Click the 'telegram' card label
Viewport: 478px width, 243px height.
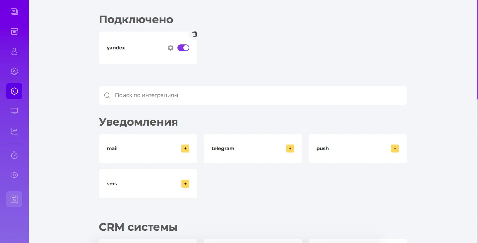point(223,149)
